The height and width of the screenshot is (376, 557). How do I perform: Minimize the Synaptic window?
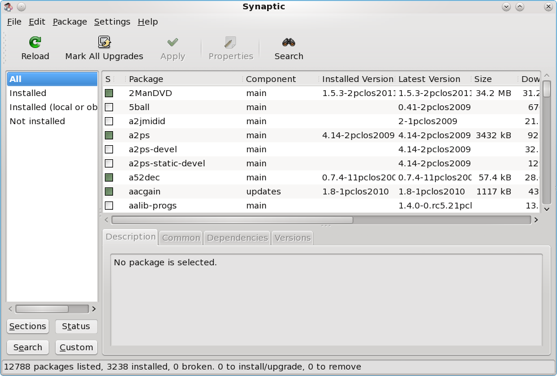tap(506, 6)
